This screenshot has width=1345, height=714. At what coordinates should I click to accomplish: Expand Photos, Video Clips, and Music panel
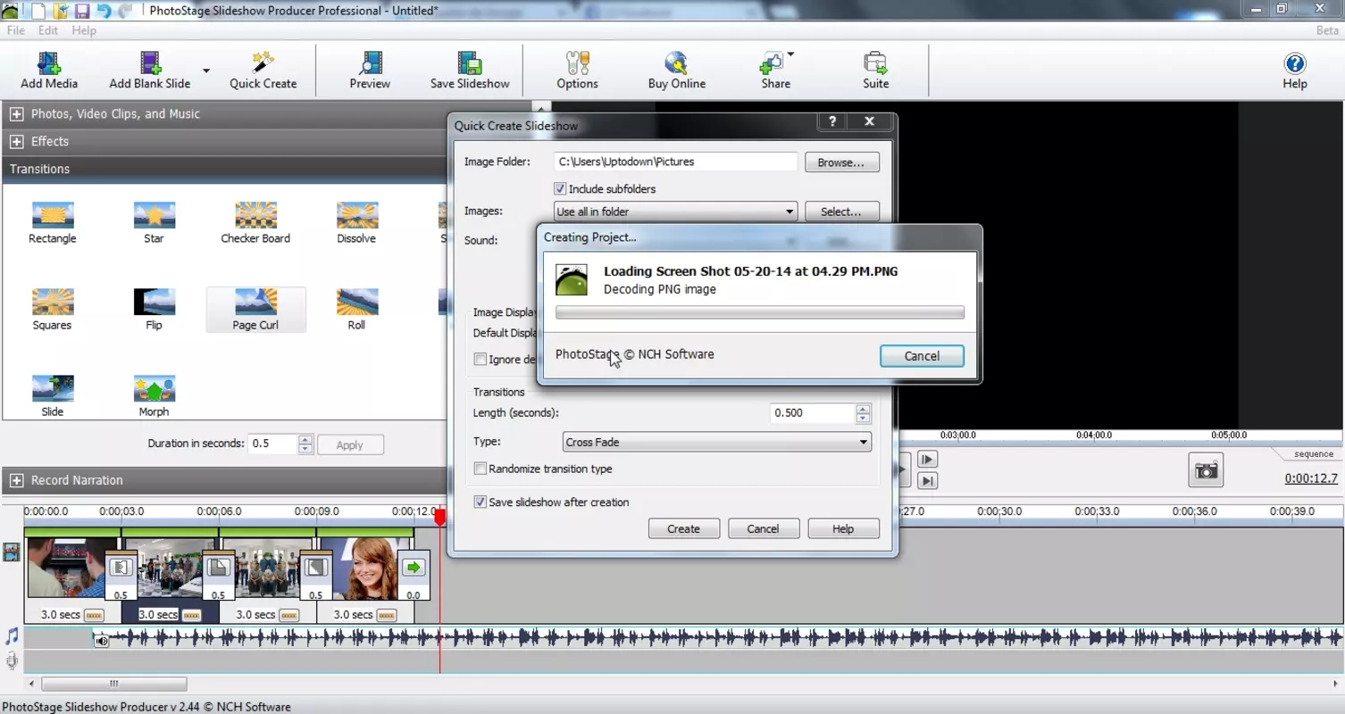pos(16,114)
